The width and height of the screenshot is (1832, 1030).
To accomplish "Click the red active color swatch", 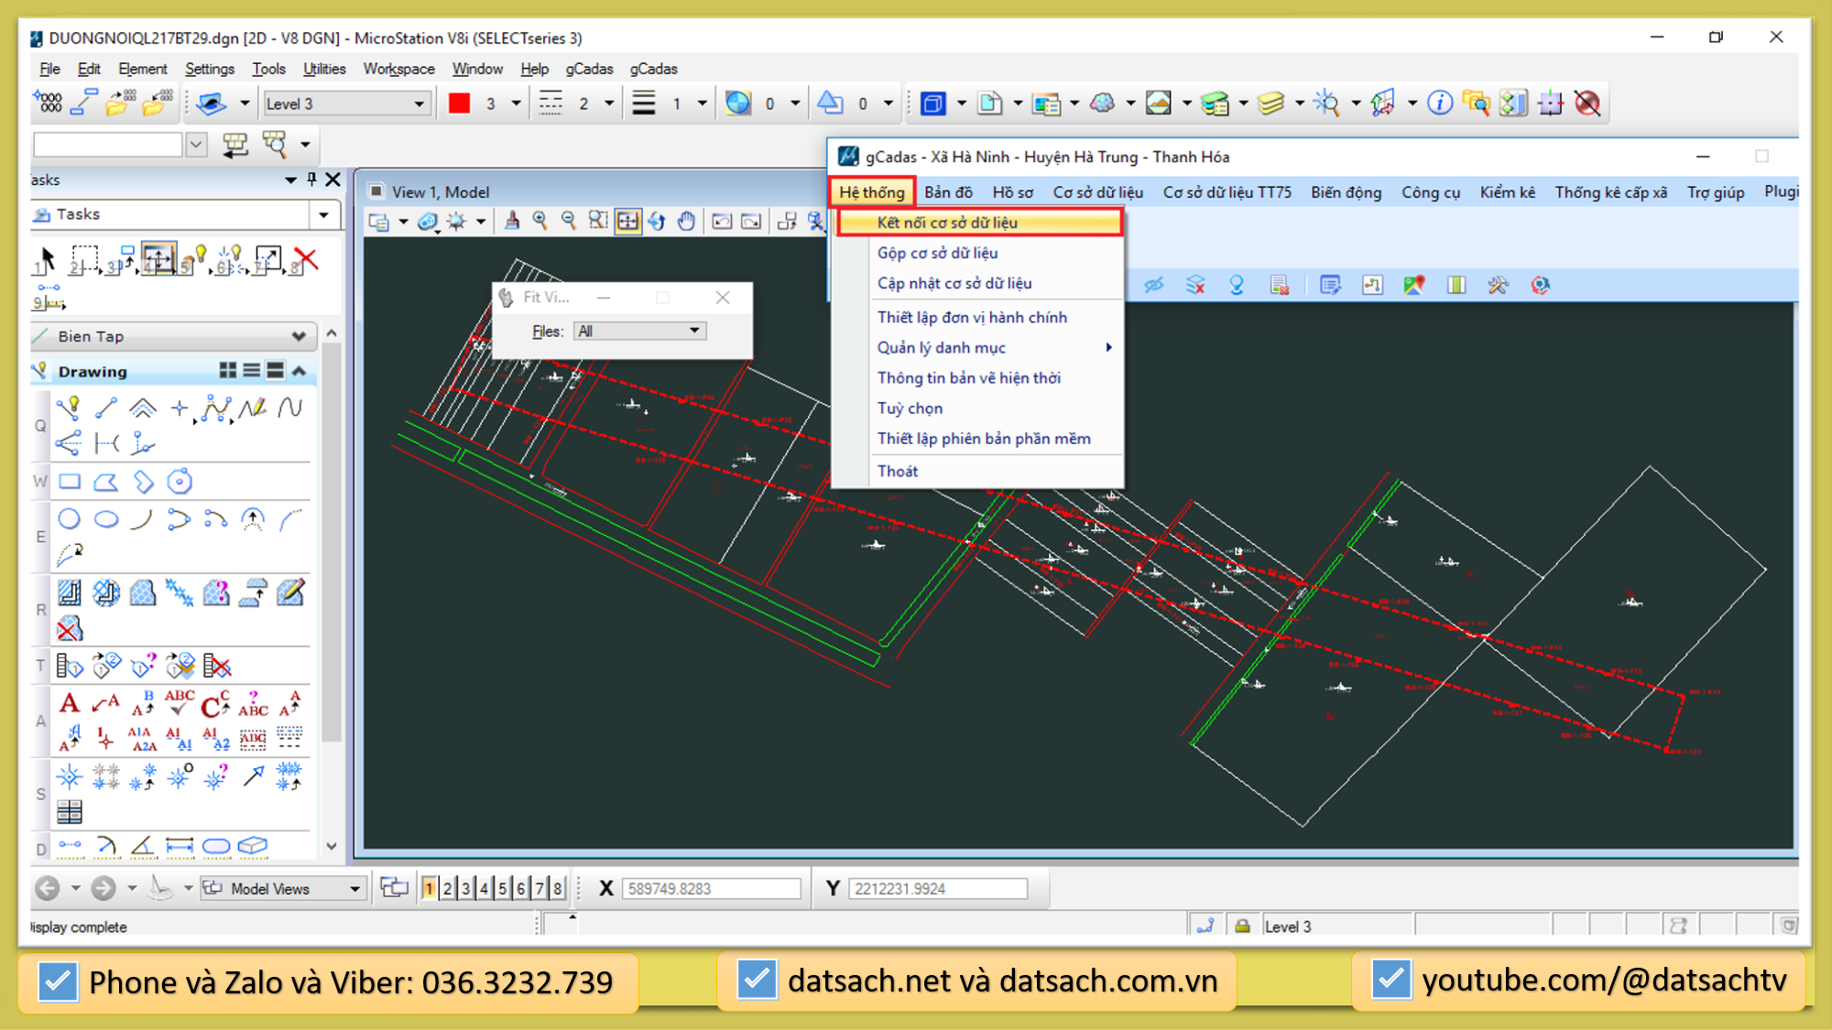I will pyautogui.click(x=459, y=103).
